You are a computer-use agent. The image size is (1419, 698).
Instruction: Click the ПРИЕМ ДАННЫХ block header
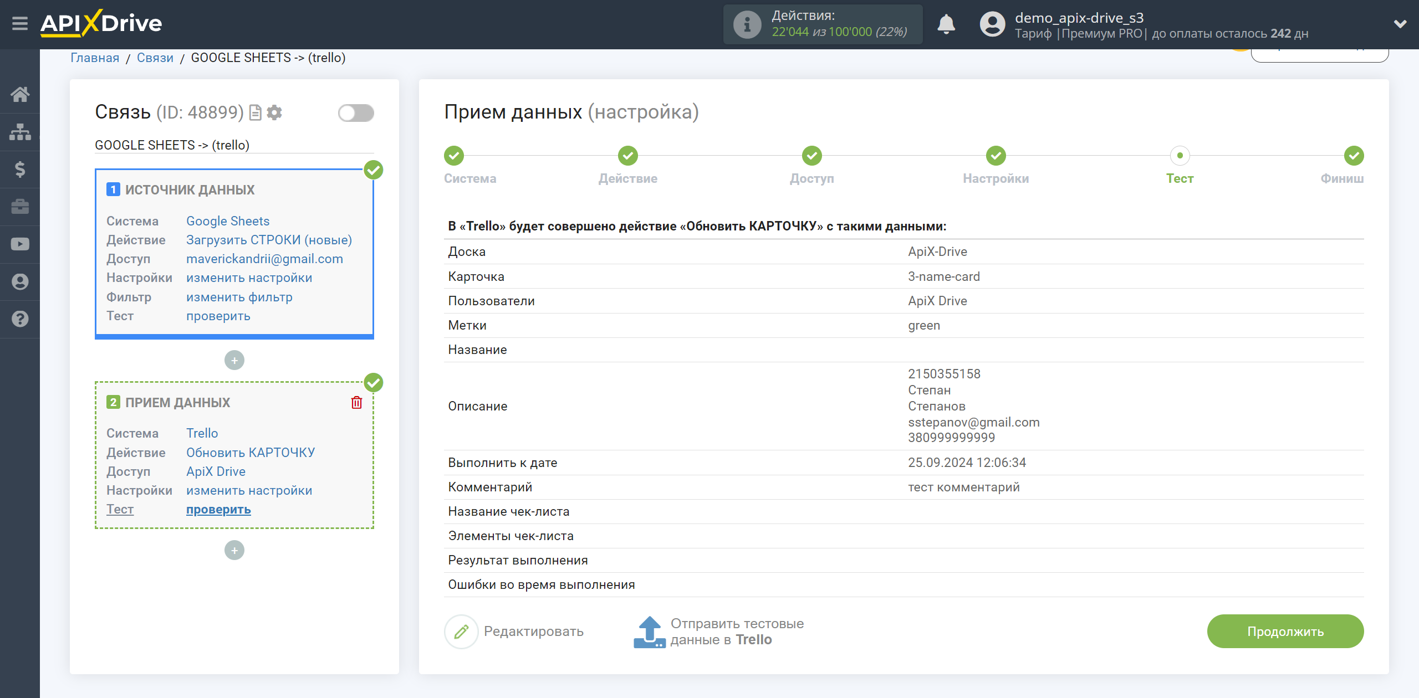177,403
